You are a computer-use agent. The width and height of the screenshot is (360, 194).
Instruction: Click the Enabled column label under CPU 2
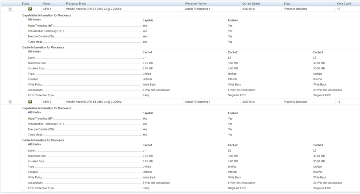[x=233, y=113]
